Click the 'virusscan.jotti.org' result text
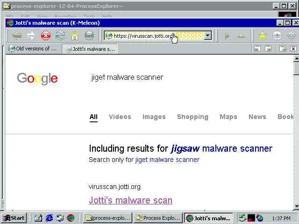This screenshot has width=299, height=224. 114,187
